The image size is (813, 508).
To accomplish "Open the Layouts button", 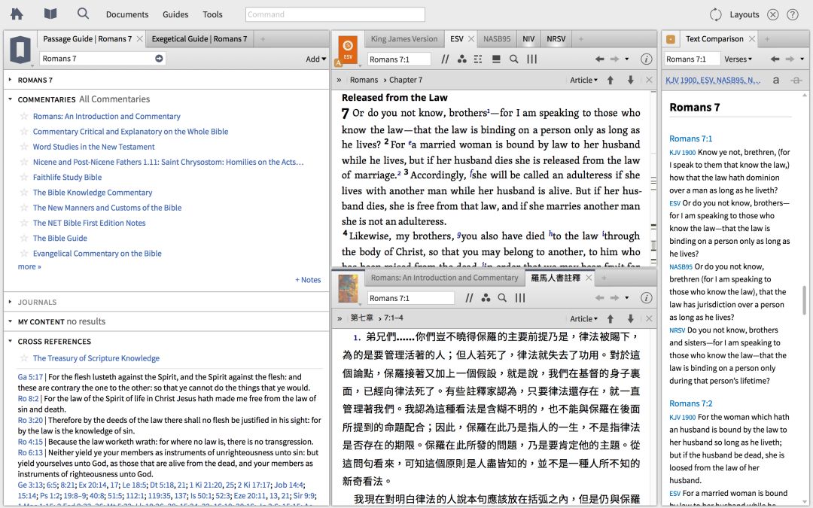I will pyautogui.click(x=744, y=14).
